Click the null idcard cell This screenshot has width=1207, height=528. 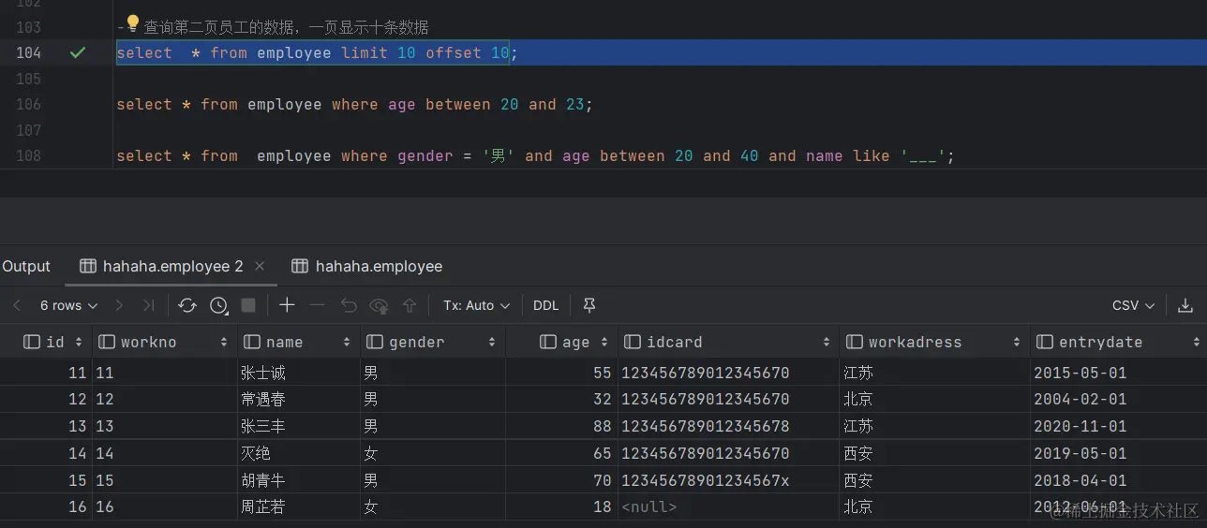point(648,506)
